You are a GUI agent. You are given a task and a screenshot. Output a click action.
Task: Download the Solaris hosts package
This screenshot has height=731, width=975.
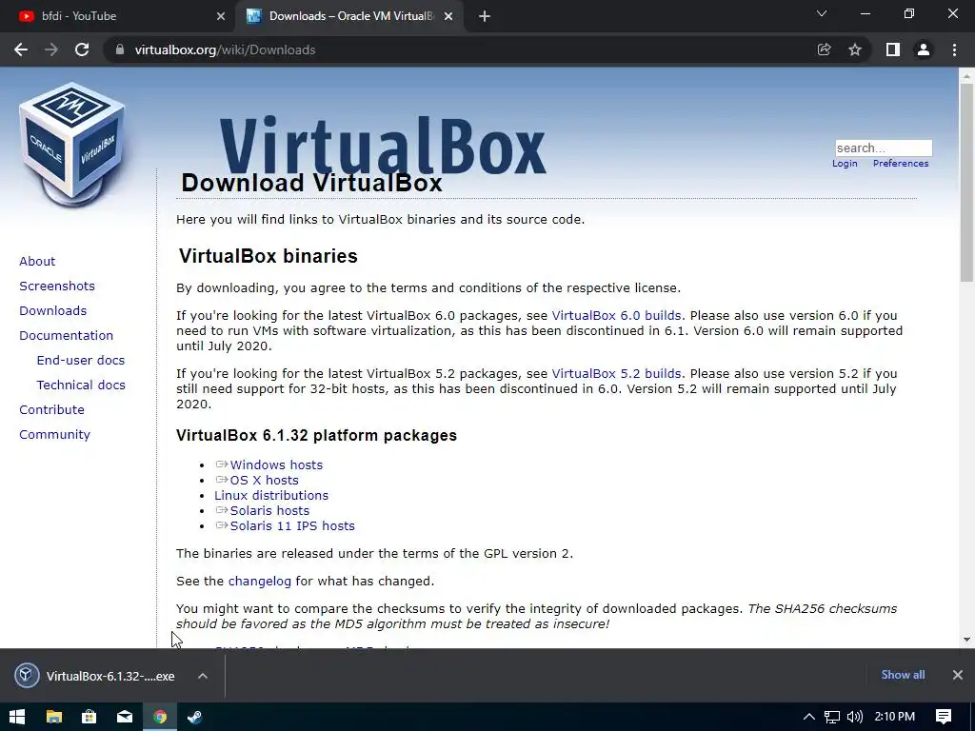tap(269, 511)
